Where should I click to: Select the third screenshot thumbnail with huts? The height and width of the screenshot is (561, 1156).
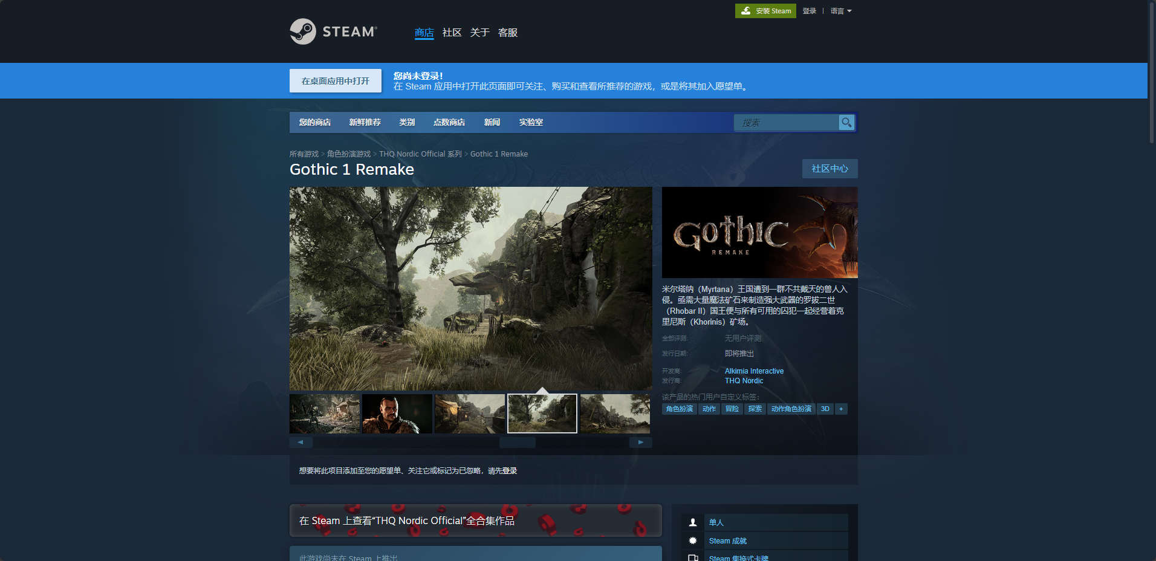click(470, 413)
